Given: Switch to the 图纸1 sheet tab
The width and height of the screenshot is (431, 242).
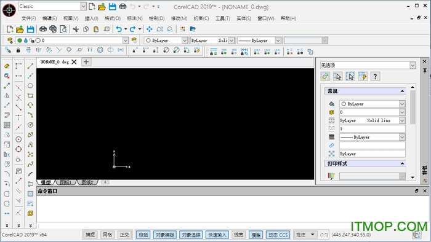Looking at the screenshot, I should [65, 182].
